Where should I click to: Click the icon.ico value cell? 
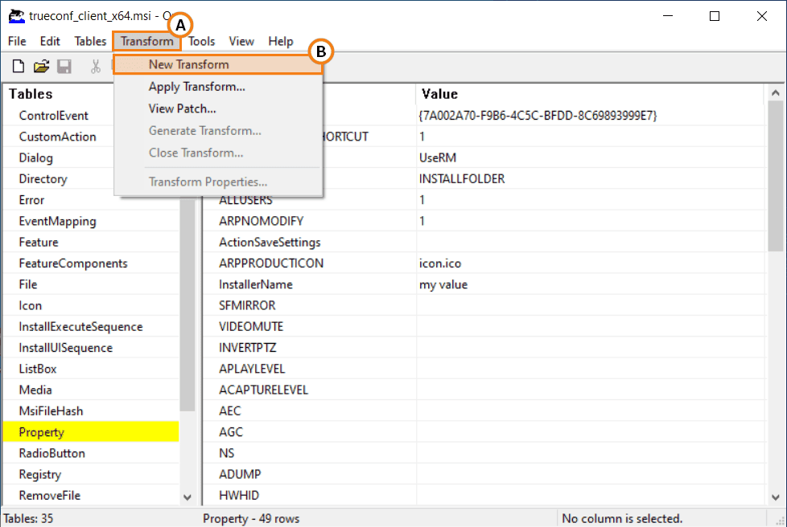591,263
